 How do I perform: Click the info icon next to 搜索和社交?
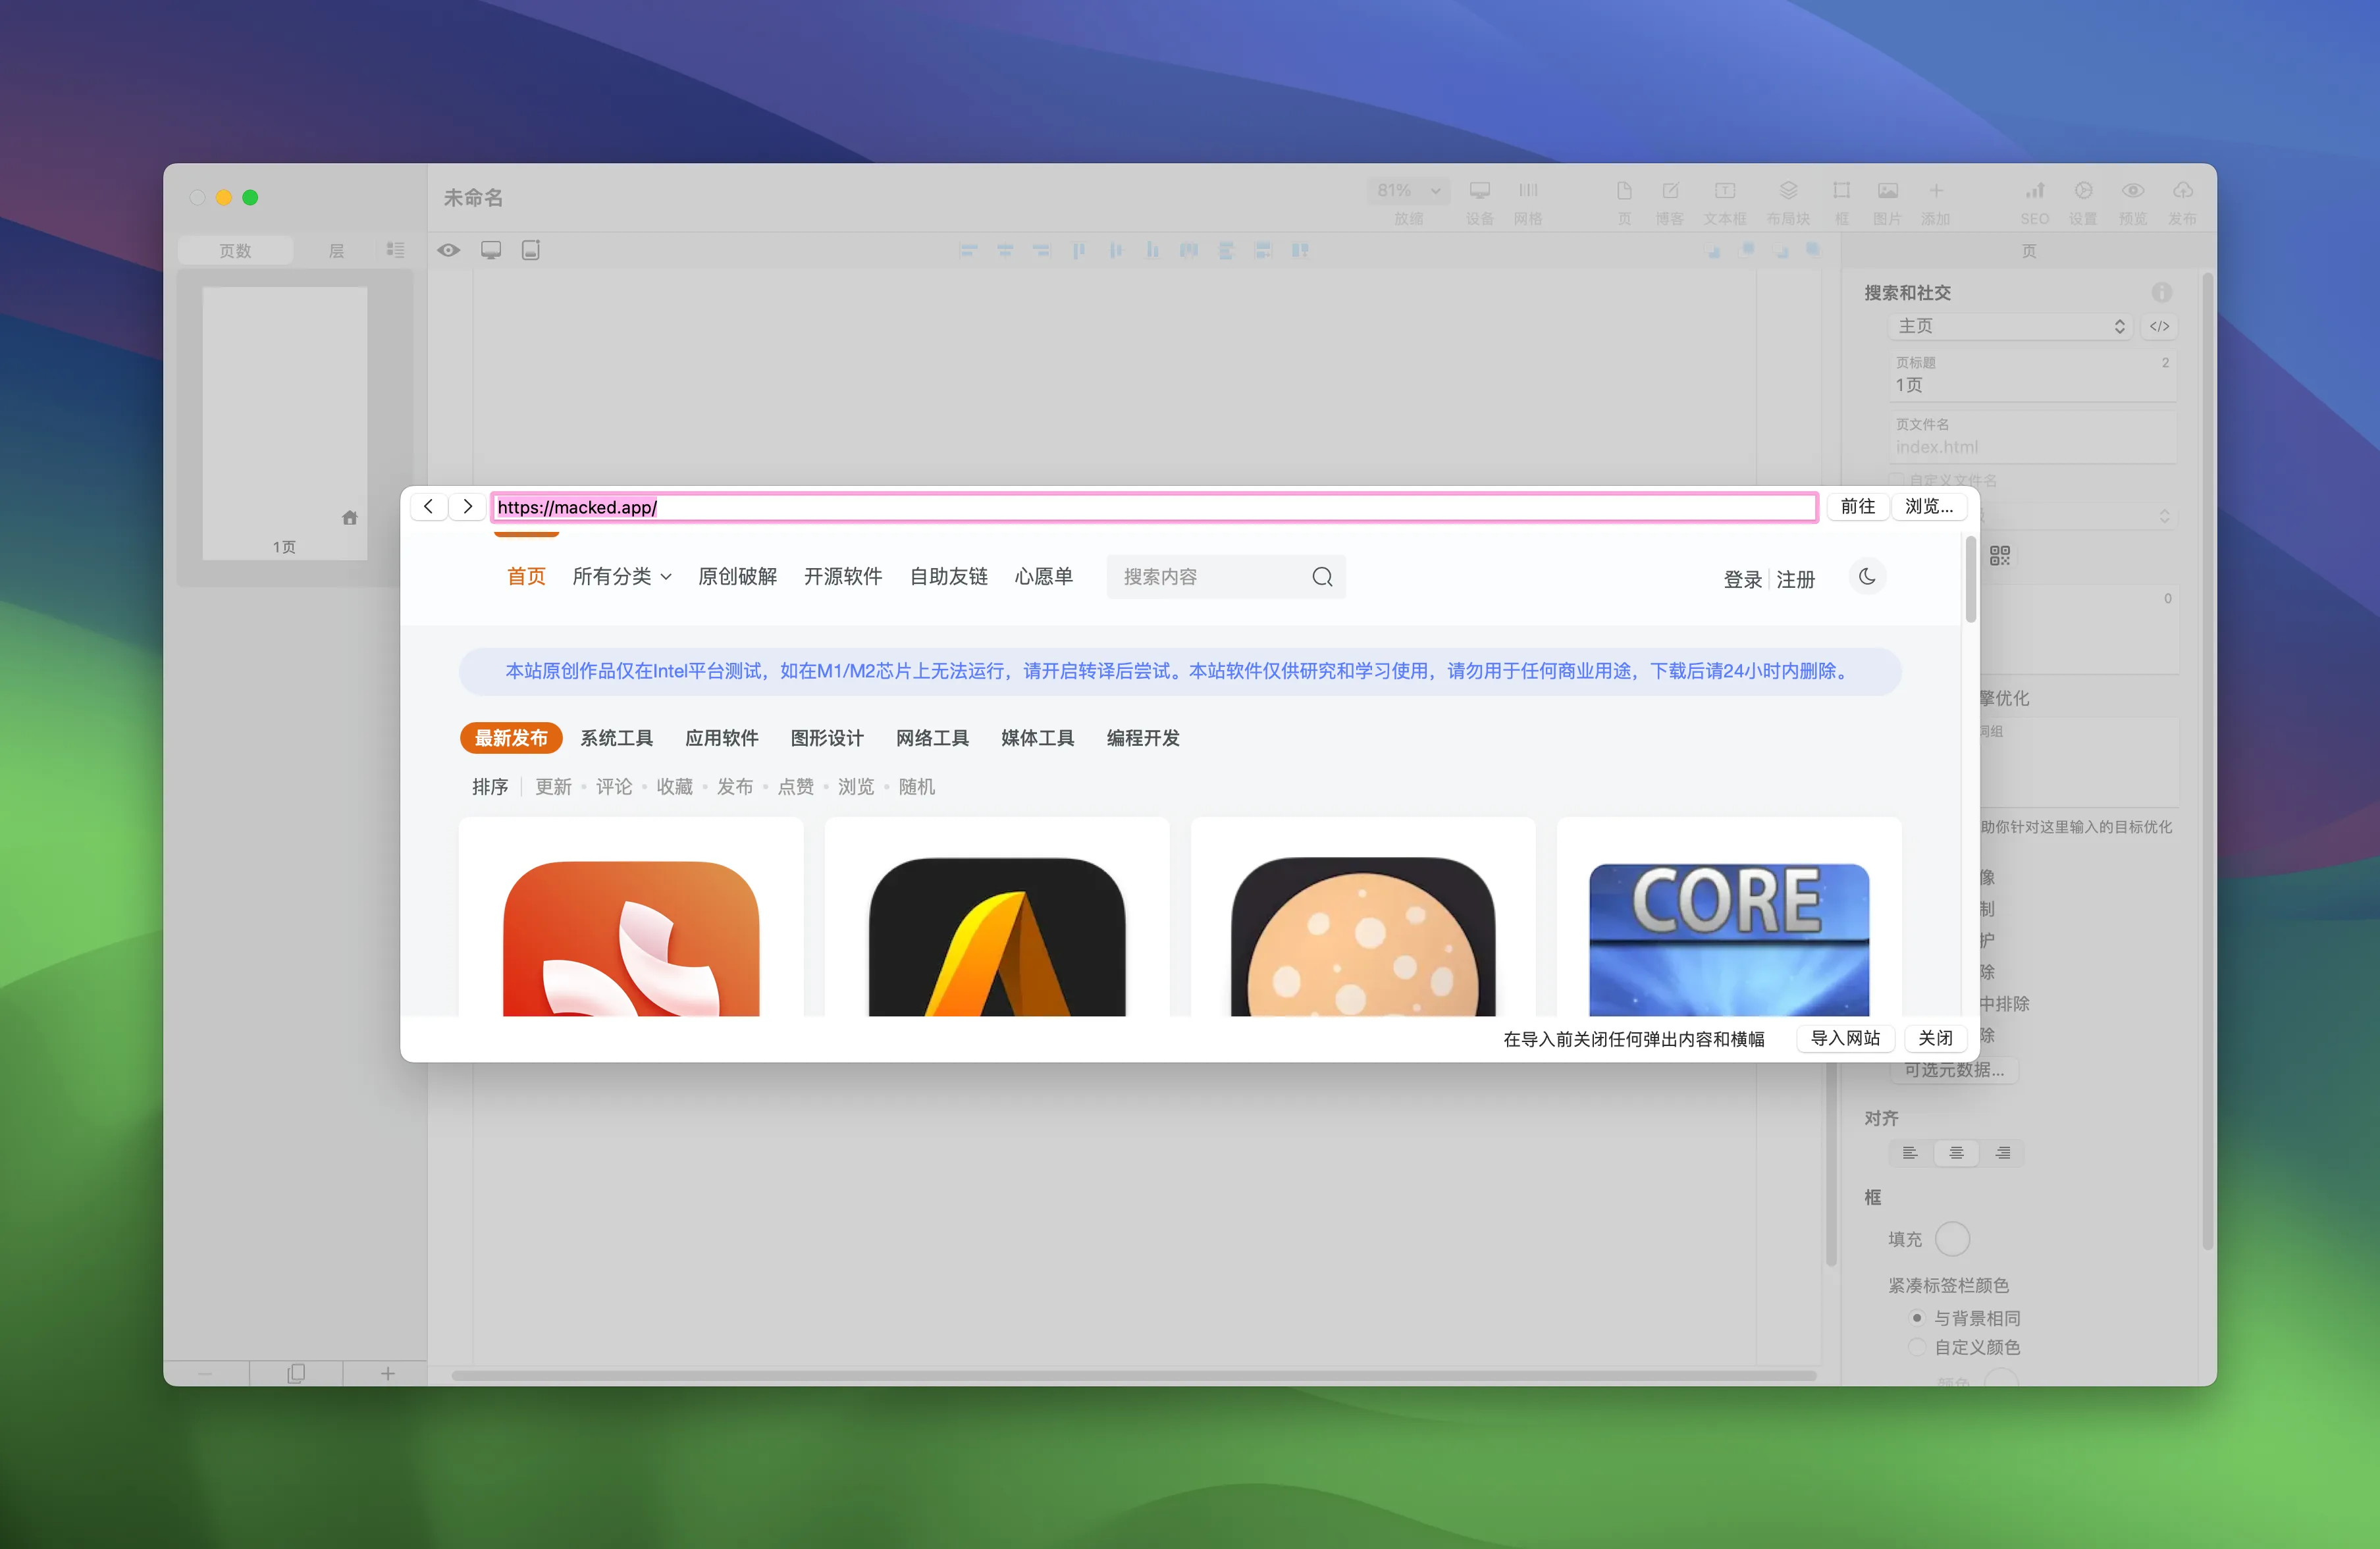pos(2161,292)
